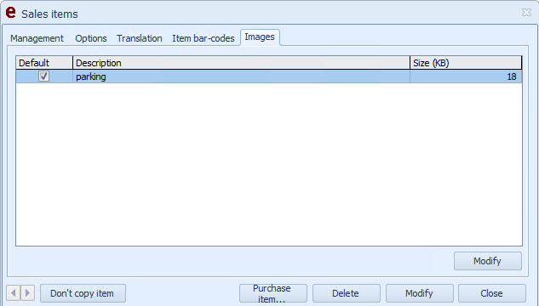Click the bottom Close button
This screenshot has width=539, height=306.
pos(492,293)
